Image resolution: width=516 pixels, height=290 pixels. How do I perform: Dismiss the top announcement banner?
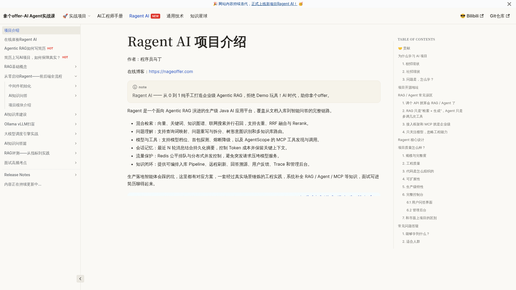[x=509, y=4]
